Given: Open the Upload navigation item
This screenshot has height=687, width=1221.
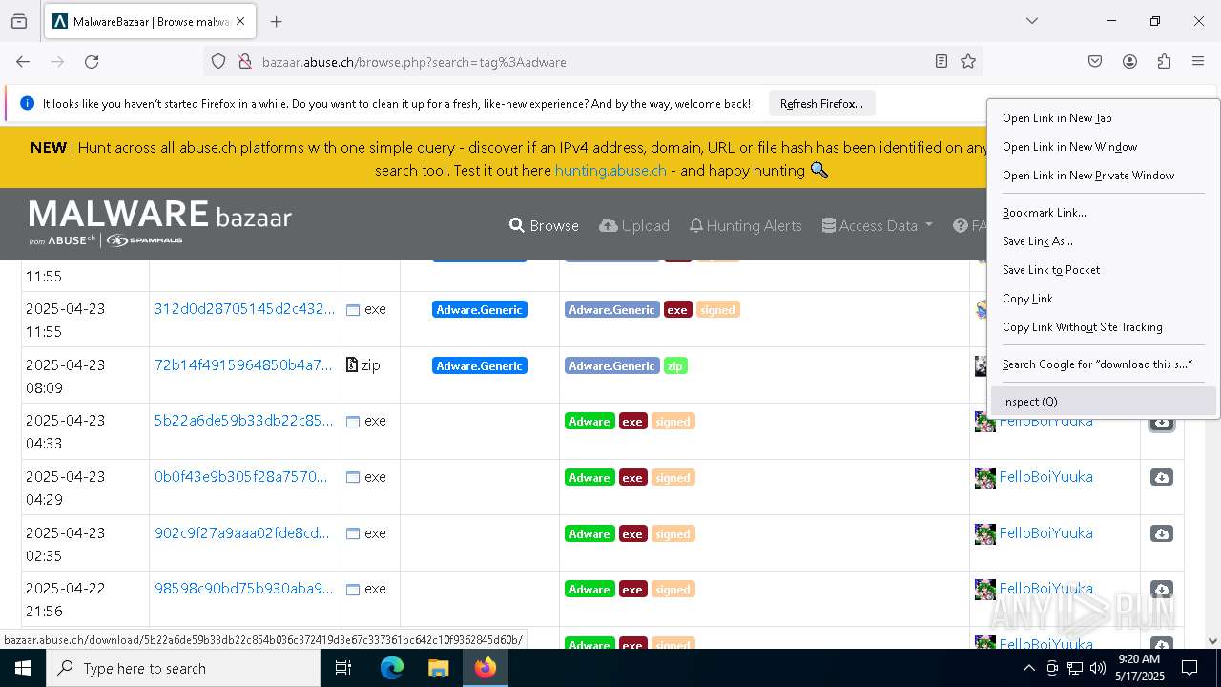Looking at the screenshot, I should [x=634, y=226].
